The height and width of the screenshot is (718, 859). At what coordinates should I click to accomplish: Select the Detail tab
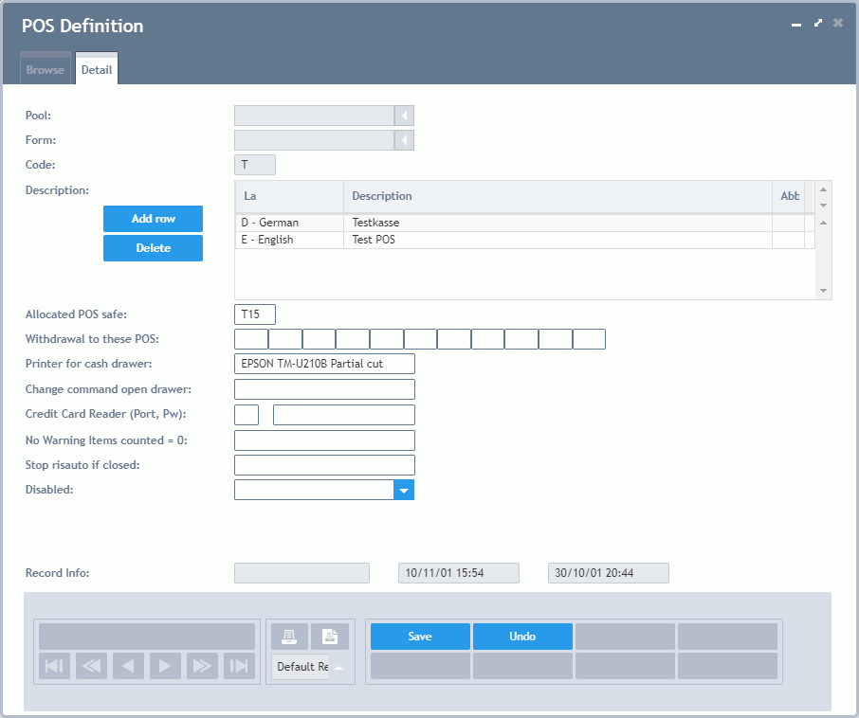pos(97,69)
